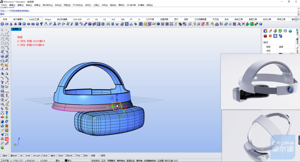Open the 实体 menu
300x162 pixels.
pos(58,5)
